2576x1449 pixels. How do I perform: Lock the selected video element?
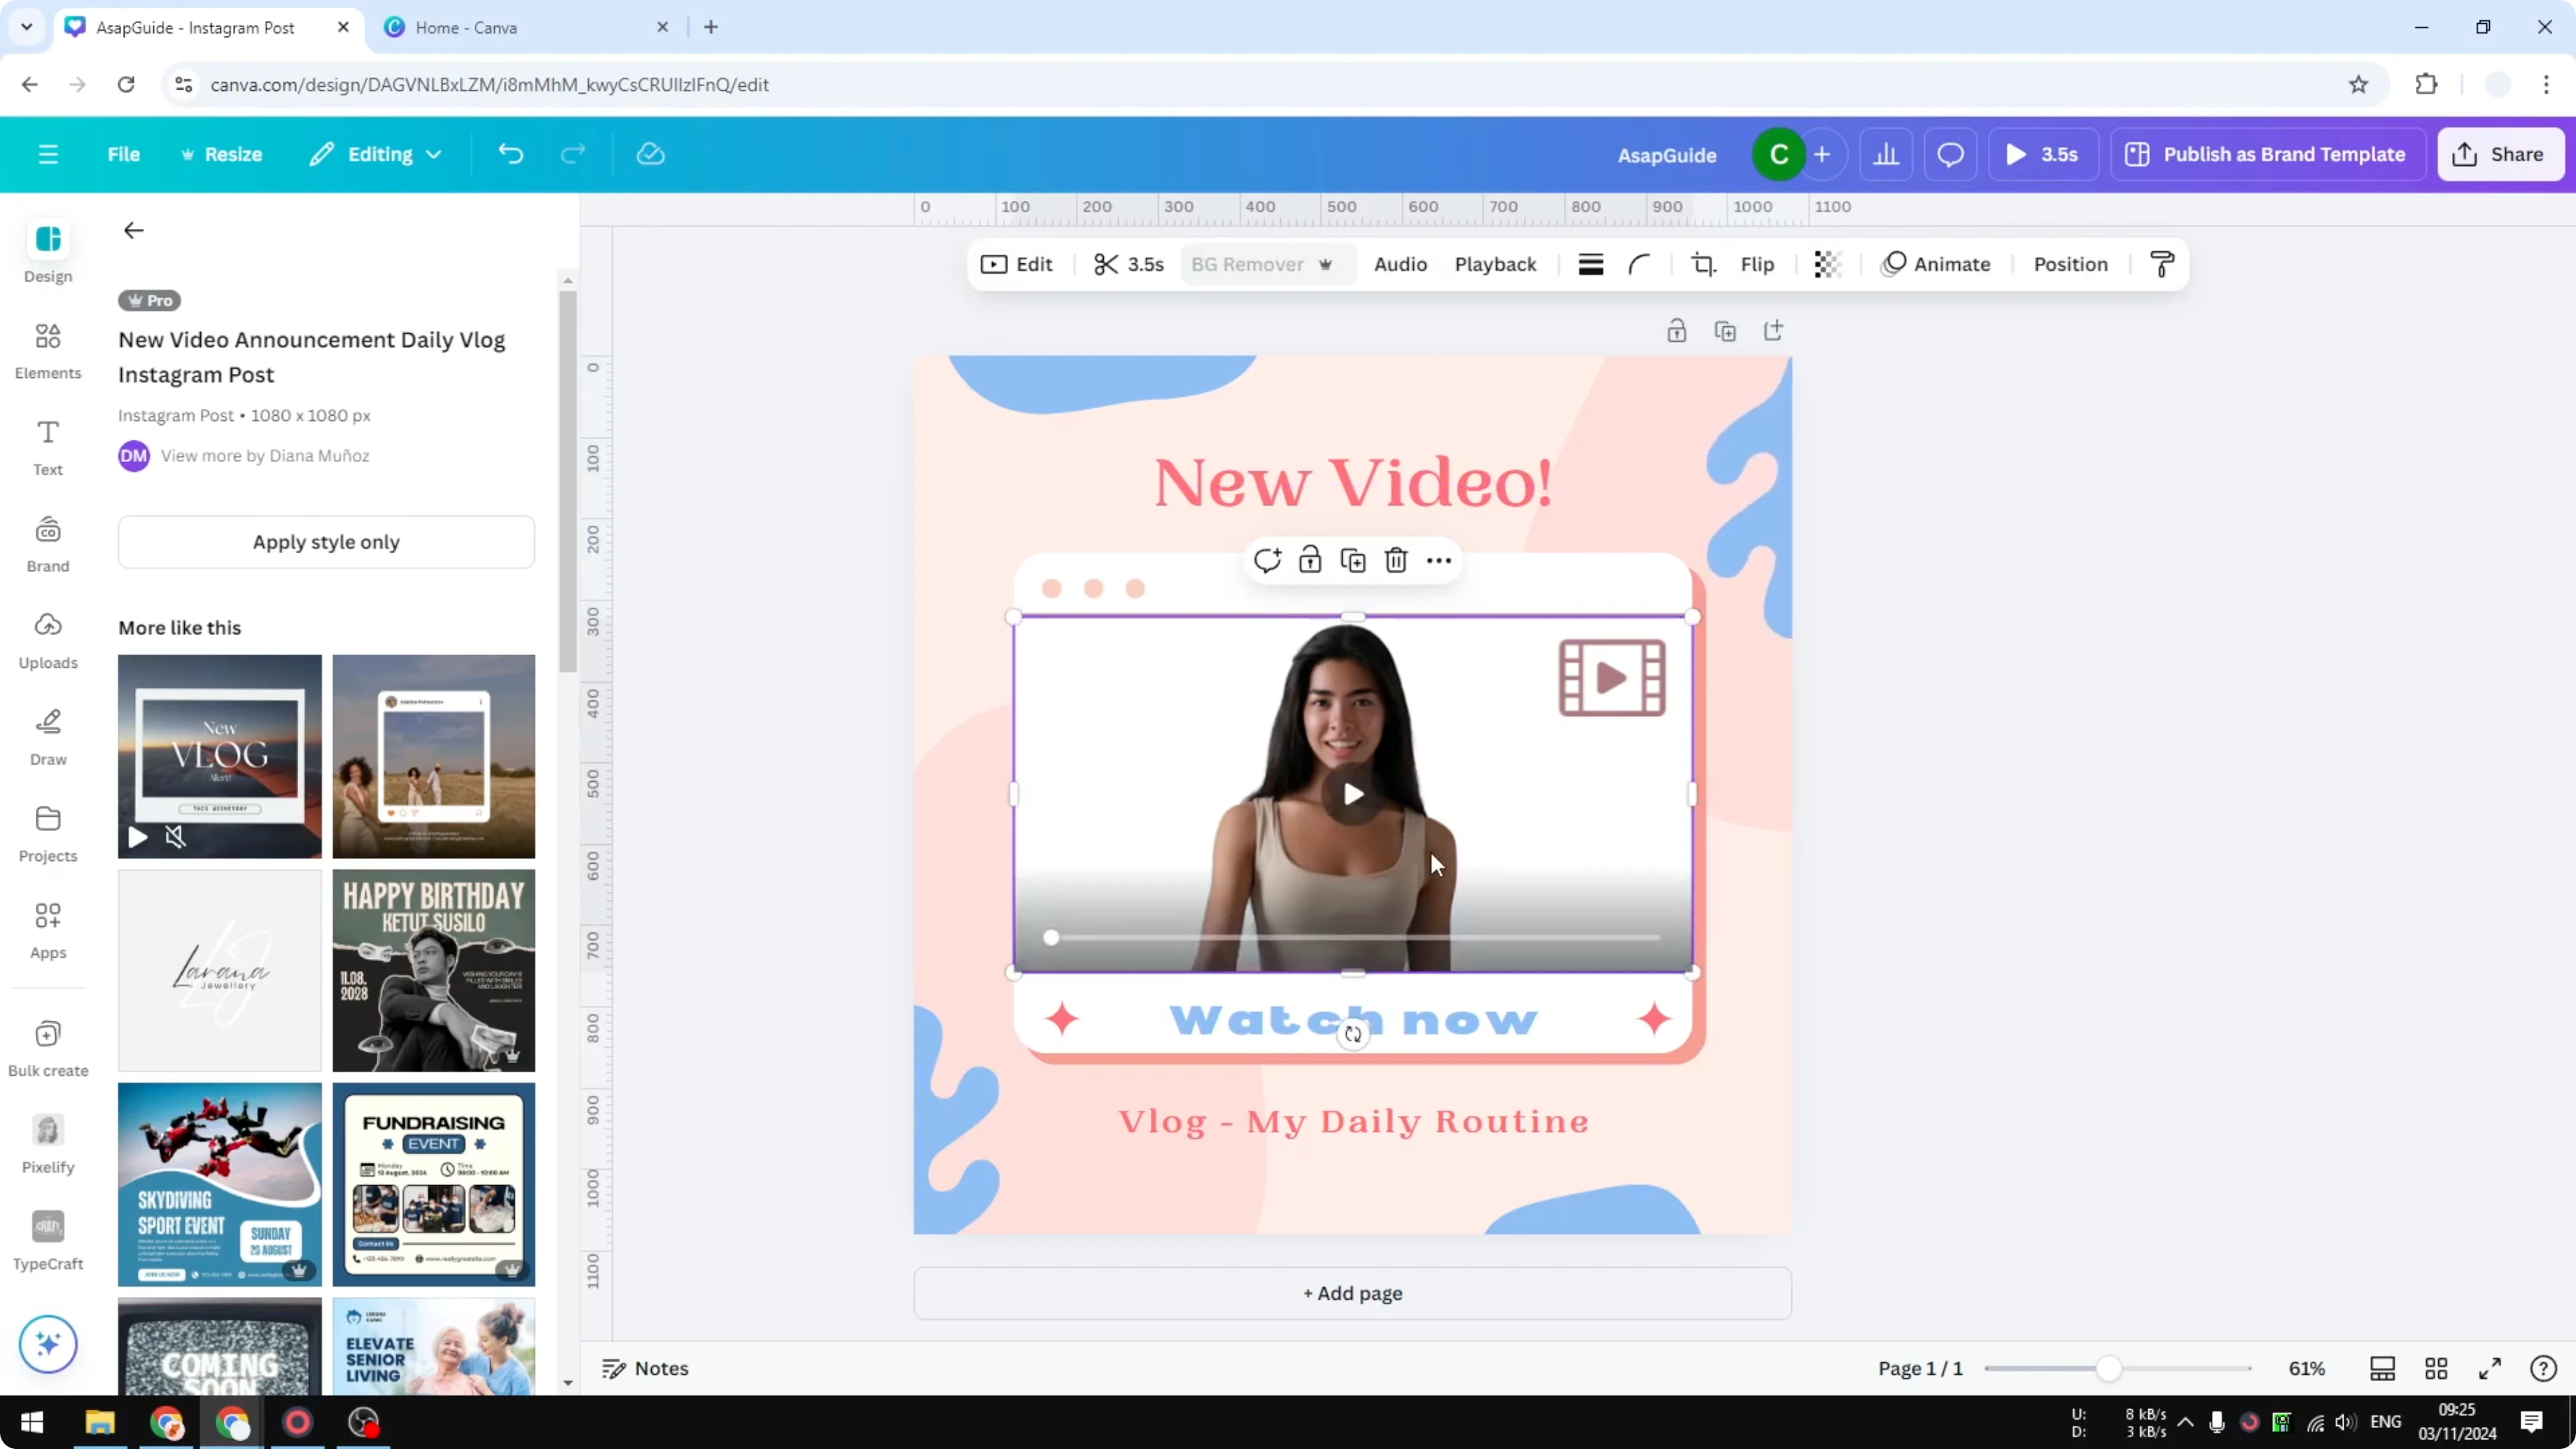point(1310,560)
